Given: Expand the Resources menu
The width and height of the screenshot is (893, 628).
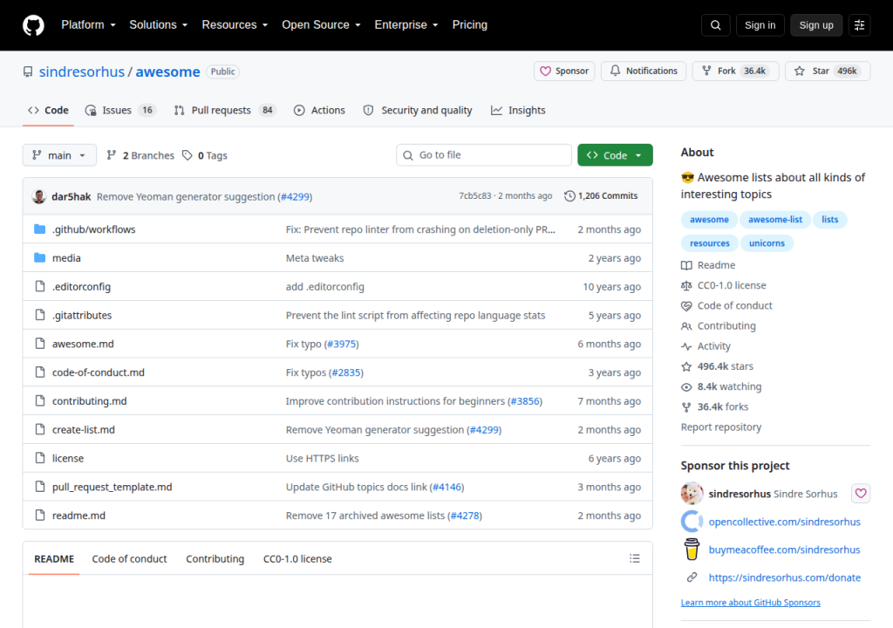Looking at the screenshot, I should point(235,25).
